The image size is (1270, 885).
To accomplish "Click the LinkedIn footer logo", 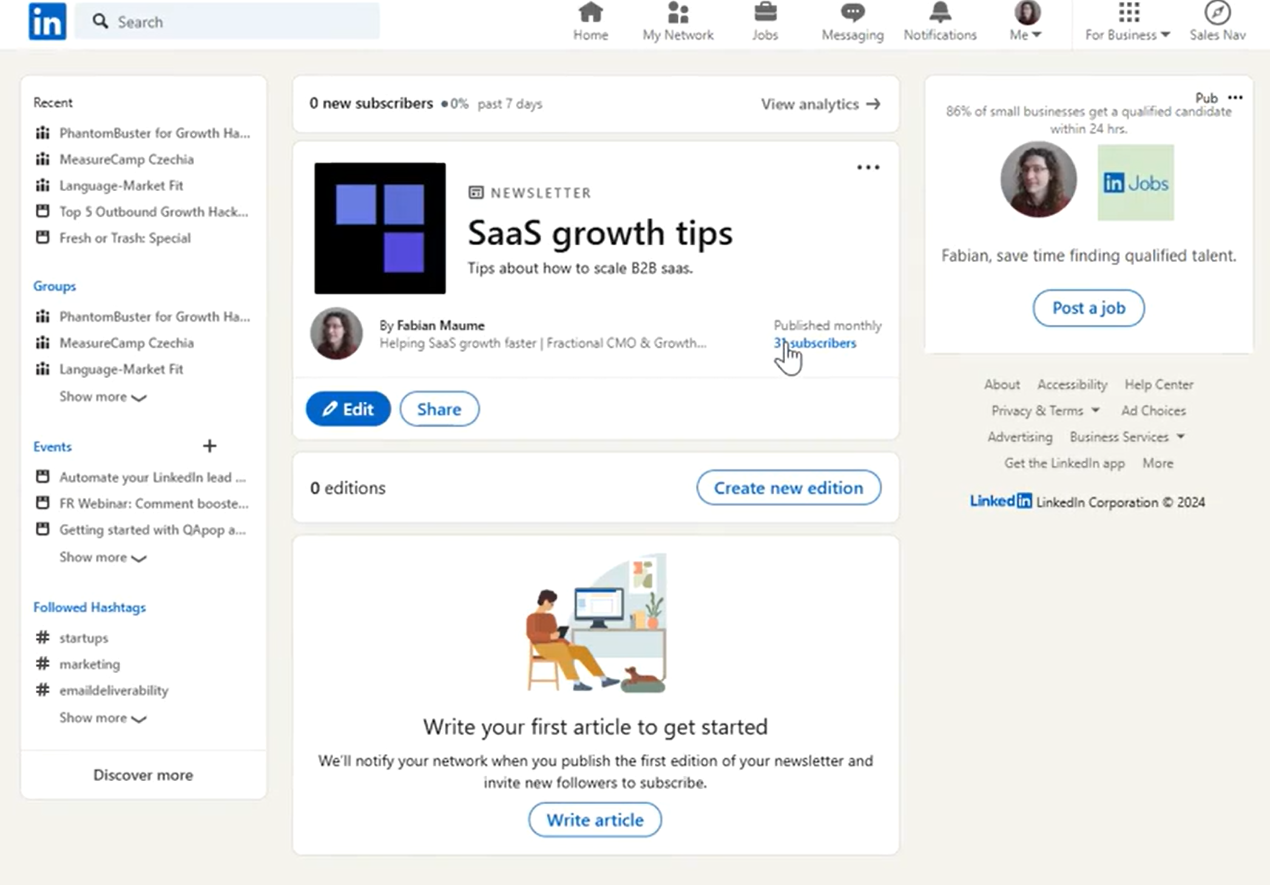I will [x=1001, y=501].
